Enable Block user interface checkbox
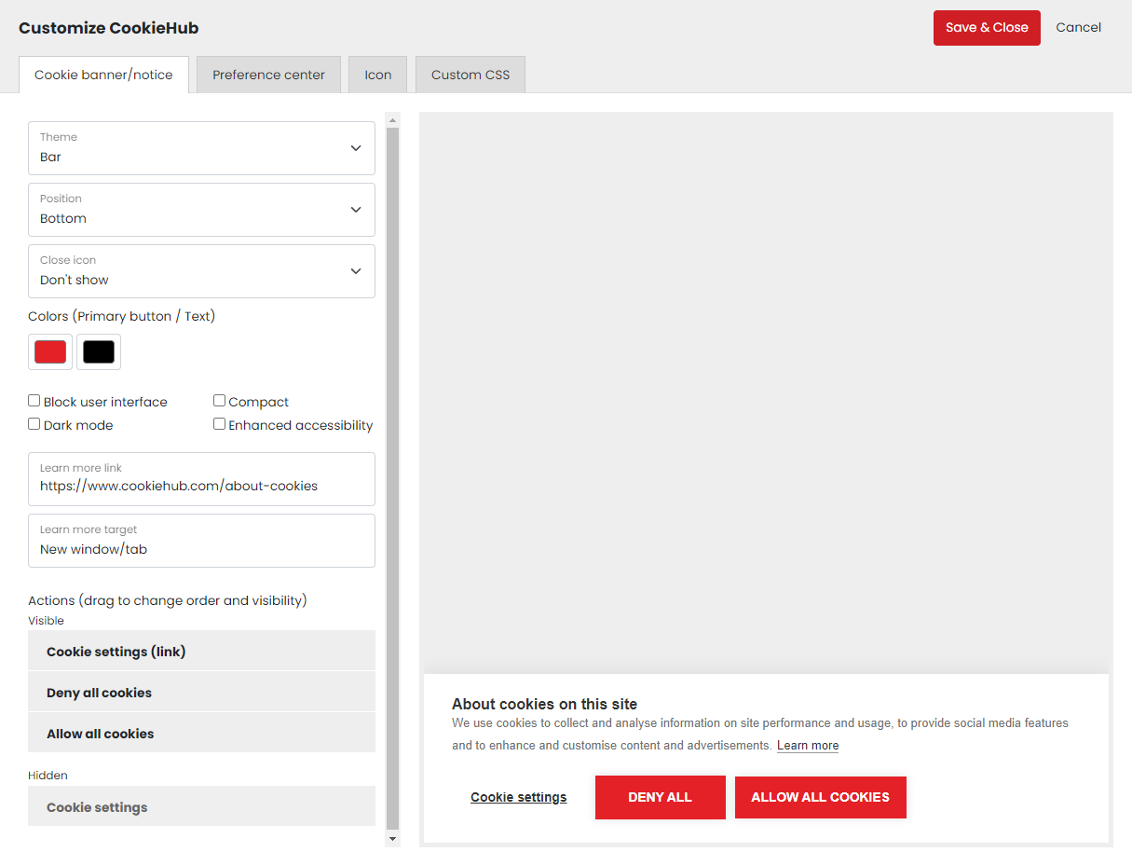Screen dimensions: 1132x866 click(34, 401)
